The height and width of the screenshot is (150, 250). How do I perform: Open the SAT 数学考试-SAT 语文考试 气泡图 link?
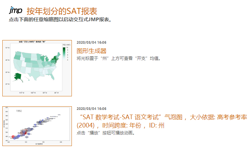tap(162, 121)
